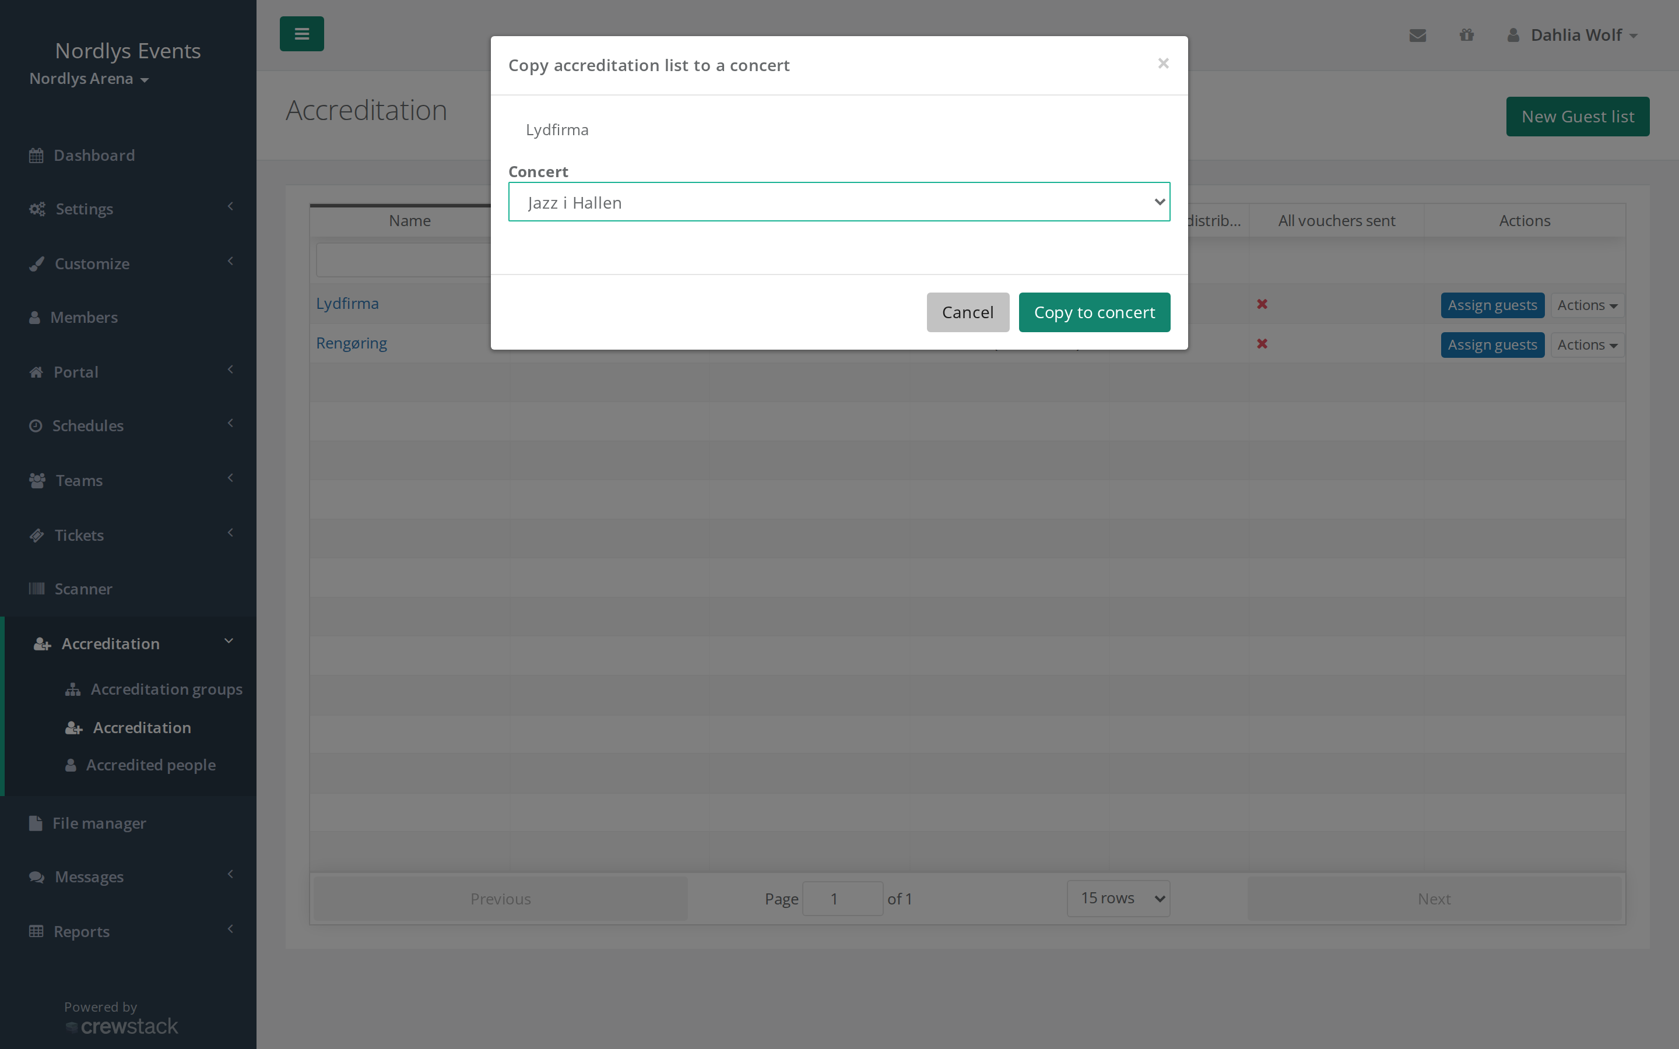
Task: Expand the Schedules sidebar menu
Action: pos(128,426)
